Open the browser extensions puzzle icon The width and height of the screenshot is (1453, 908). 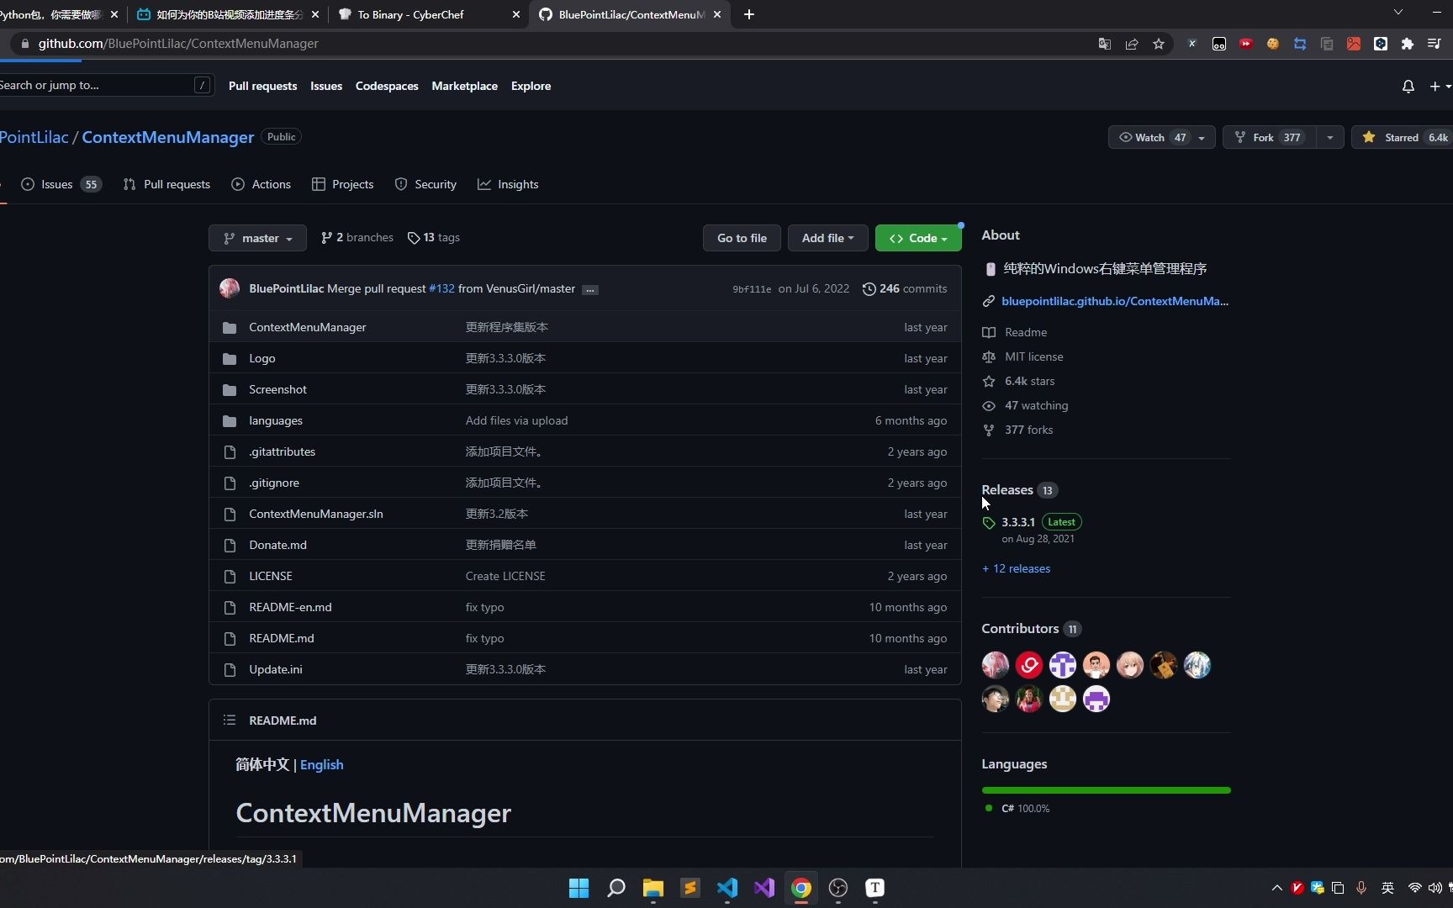tap(1408, 44)
